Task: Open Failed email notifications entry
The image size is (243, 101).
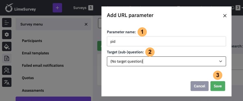Action: pos(43,65)
